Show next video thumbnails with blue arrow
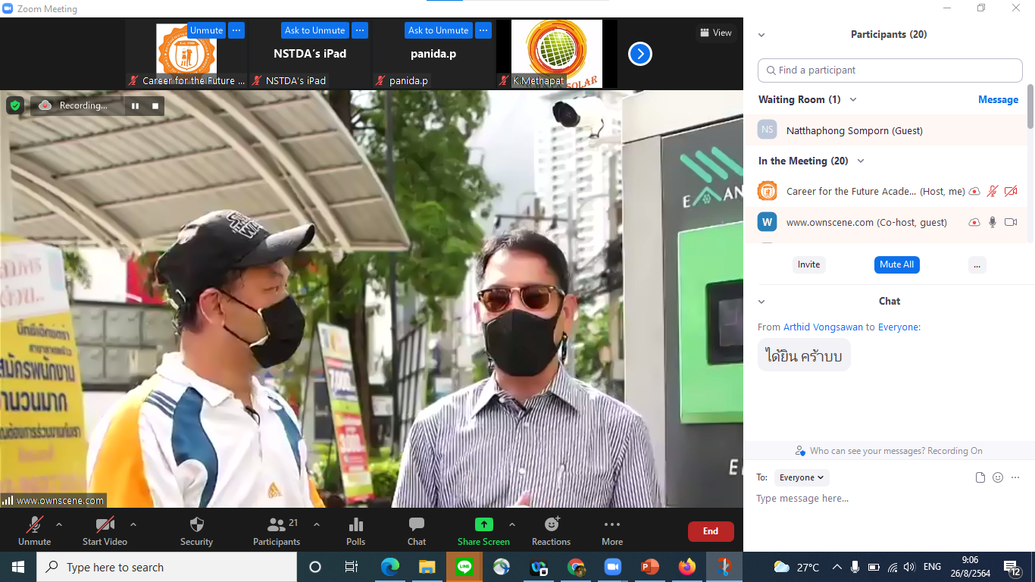1035x582 pixels. [640, 54]
